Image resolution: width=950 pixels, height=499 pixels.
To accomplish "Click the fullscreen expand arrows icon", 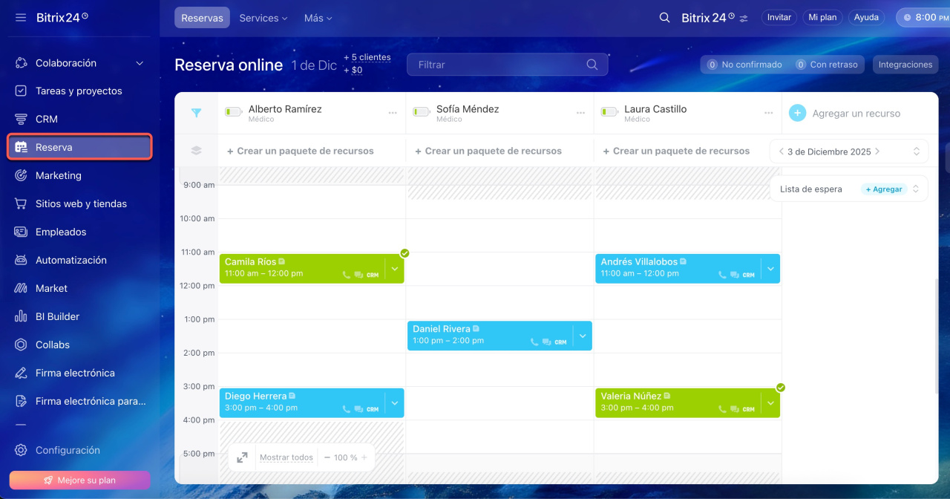I will (x=242, y=457).
